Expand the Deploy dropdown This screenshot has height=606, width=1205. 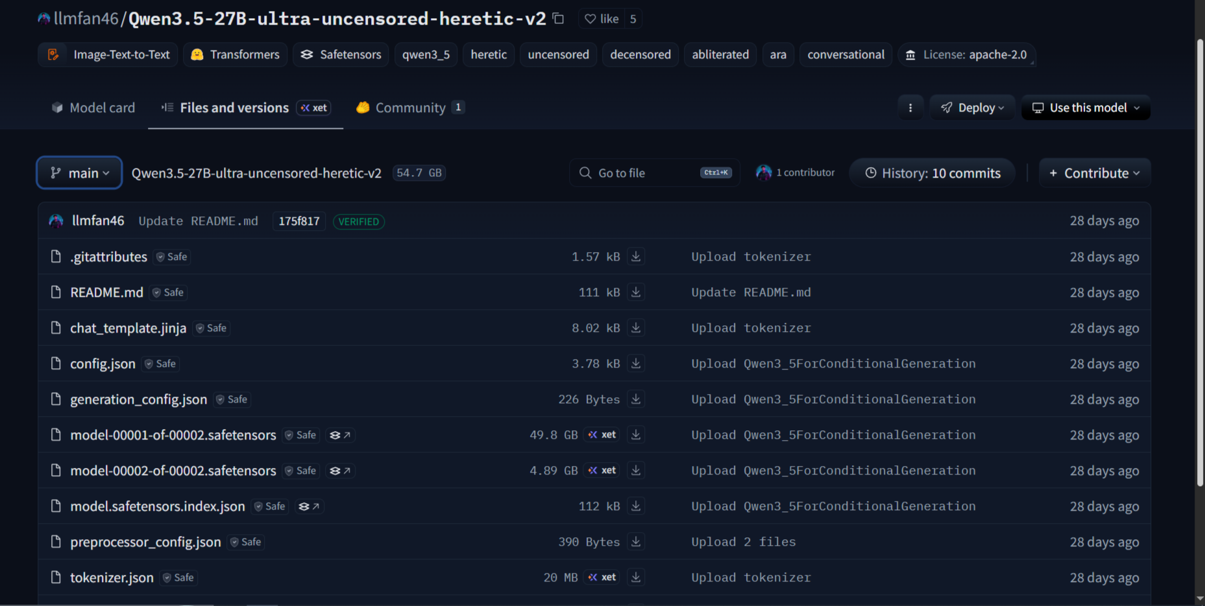click(x=972, y=108)
